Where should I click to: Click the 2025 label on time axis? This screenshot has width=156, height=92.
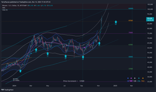click(115, 86)
